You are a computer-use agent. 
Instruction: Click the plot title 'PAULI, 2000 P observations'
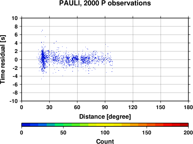click(105, 3)
